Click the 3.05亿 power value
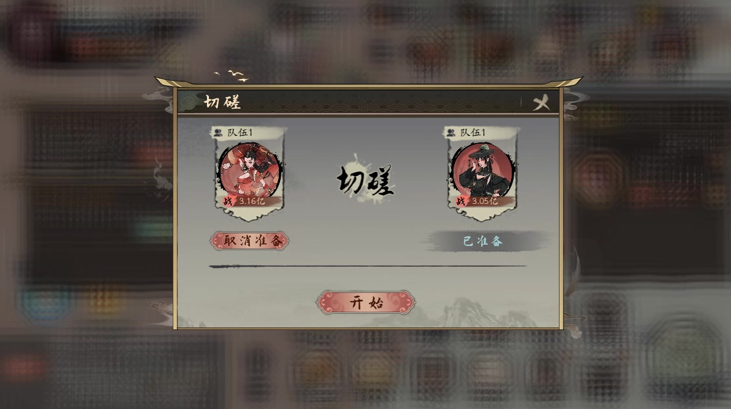This screenshot has height=409, width=731. click(485, 201)
